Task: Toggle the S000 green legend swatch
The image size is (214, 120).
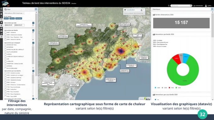Action: click(176, 88)
